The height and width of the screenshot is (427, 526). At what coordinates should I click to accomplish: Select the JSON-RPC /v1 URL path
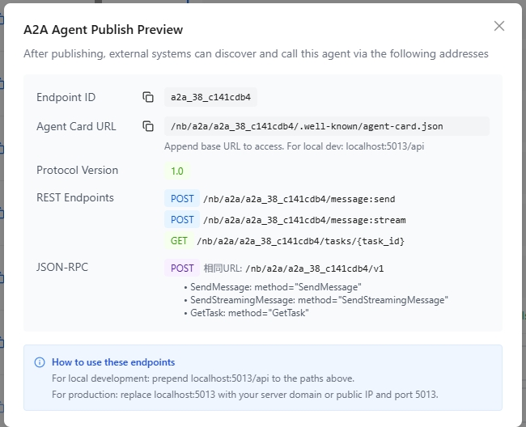pos(315,268)
